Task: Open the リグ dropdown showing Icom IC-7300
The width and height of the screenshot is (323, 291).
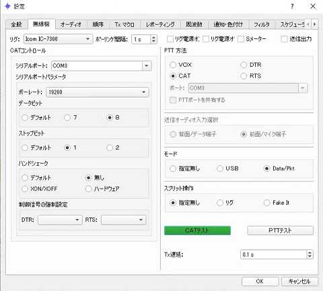Action: [58, 39]
